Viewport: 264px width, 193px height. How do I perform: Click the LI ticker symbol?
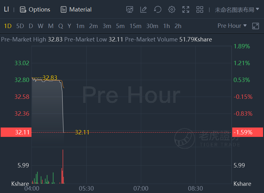(6, 9)
